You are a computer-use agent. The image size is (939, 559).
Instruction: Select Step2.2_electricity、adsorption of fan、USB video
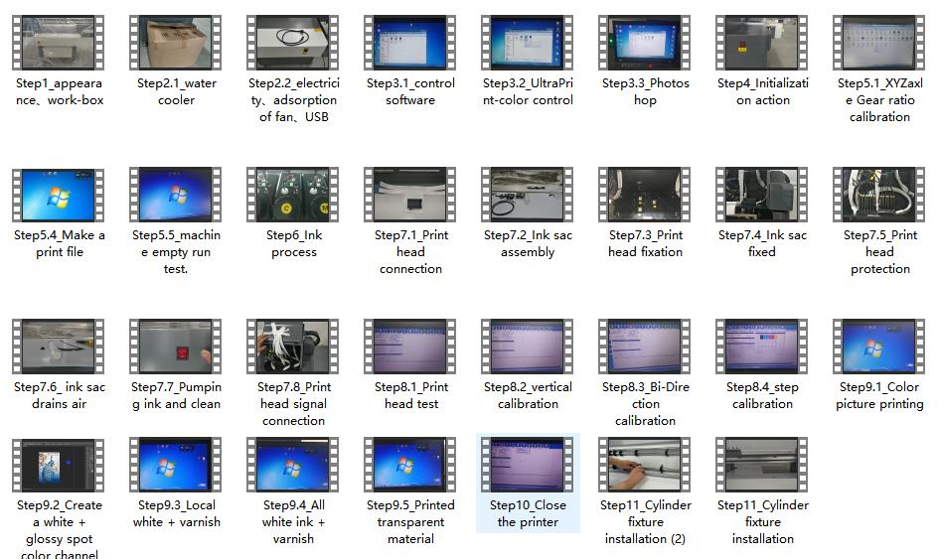pos(294,43)
